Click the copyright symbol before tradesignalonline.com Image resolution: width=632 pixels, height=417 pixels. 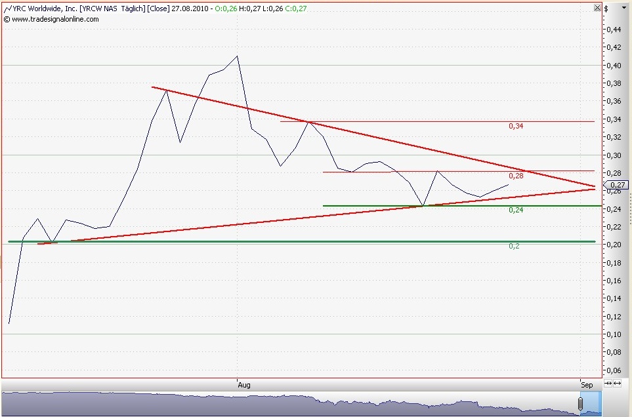(7, 20)
